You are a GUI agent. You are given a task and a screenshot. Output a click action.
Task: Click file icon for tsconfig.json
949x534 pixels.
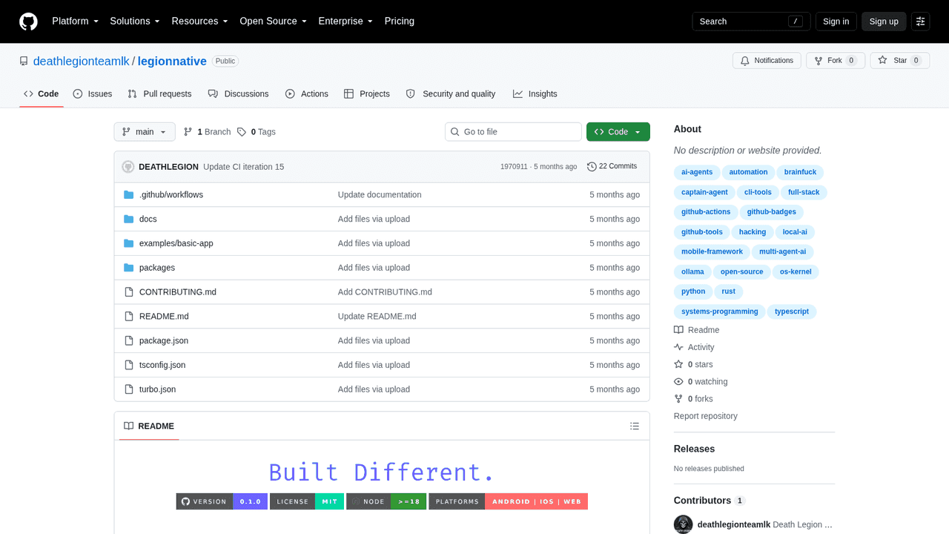pos(129,365)
